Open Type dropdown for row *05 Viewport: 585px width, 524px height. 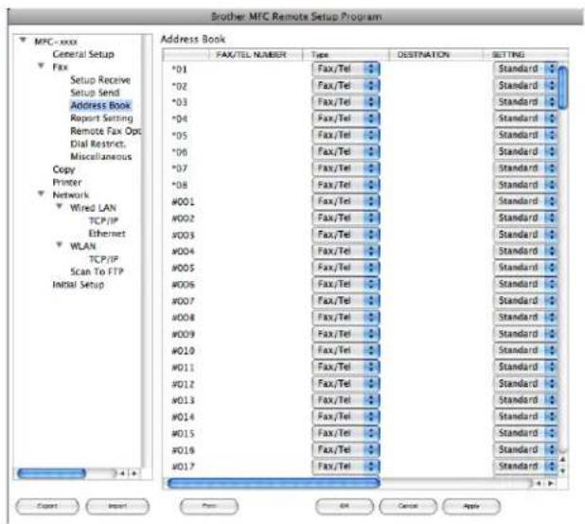point(346,135)
